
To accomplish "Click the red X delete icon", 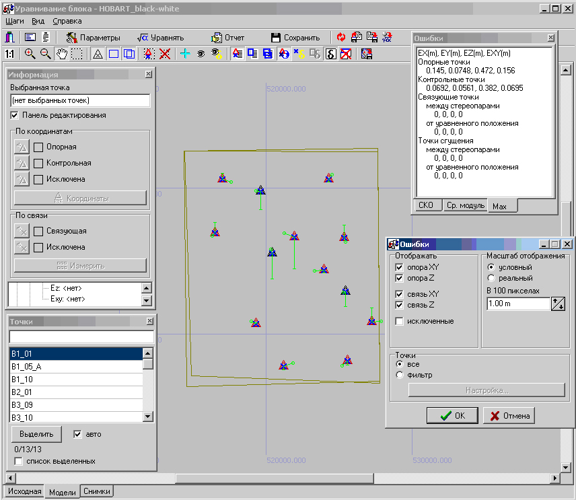I will click(164, 55).
